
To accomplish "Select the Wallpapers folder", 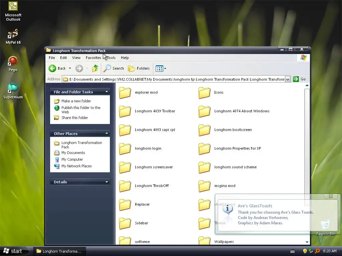I will coord(216,241).
